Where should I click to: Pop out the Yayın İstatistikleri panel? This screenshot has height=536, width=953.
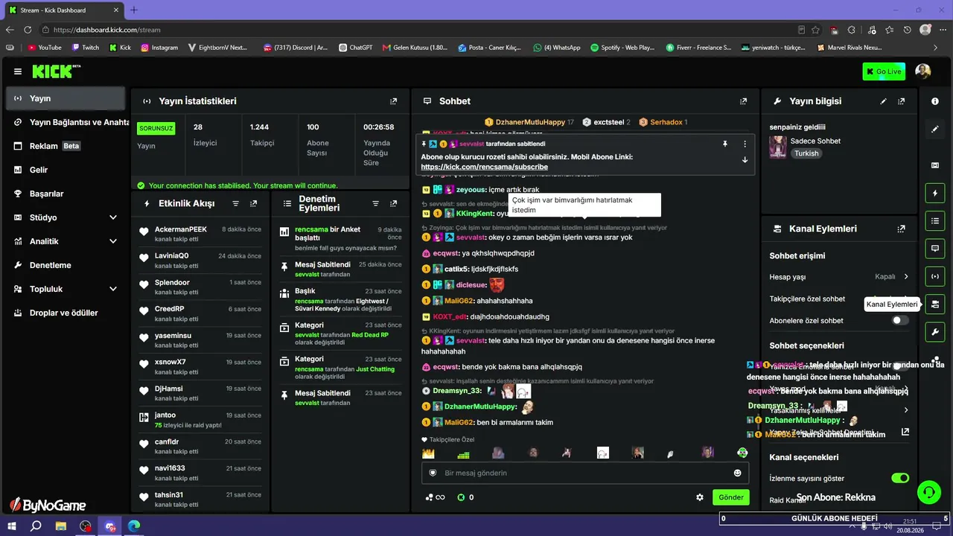point(394,101)
